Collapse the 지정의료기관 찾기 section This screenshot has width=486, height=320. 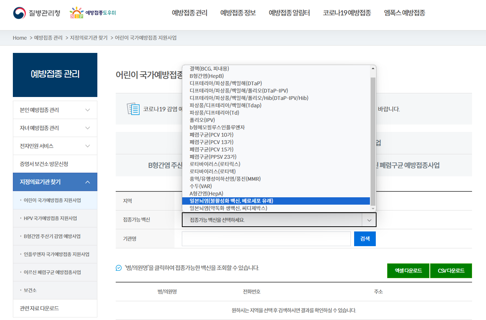(x=55, y=181)
